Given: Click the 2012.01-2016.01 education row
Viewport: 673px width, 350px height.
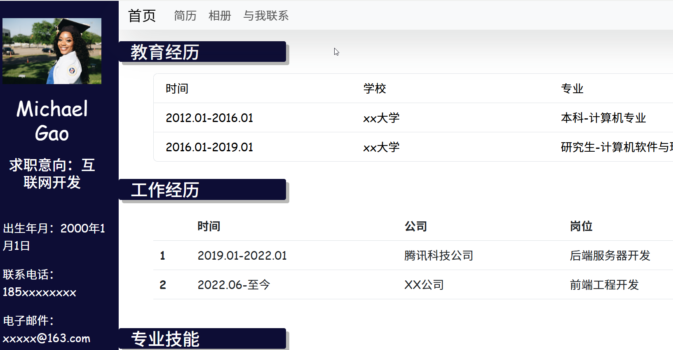Looking at the screenshot, I should click(209, 118).
